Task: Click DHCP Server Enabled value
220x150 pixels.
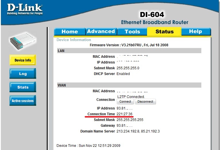Action: pos(123,74)
